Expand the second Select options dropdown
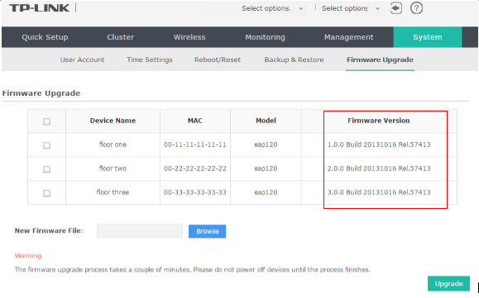The height and width of the screenshot is (298, 479). pyautogui.click(x=351, y=8)
